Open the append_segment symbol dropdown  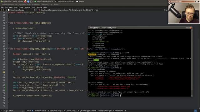164,10
